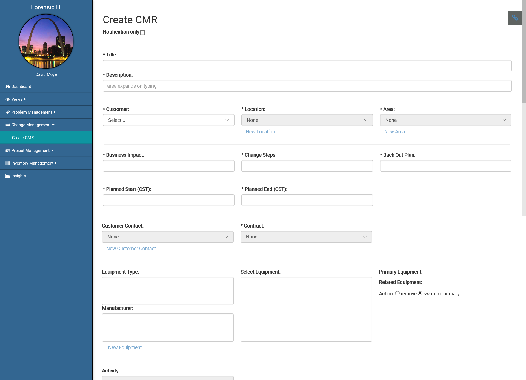Open the Contract dropdown
This screenshot has width=526, height=380.
pos(306,237)
